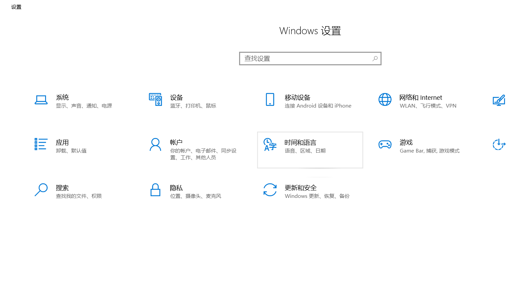Open 游戏 settings by its title
The image size is (506, 298).
coord(406,142)
